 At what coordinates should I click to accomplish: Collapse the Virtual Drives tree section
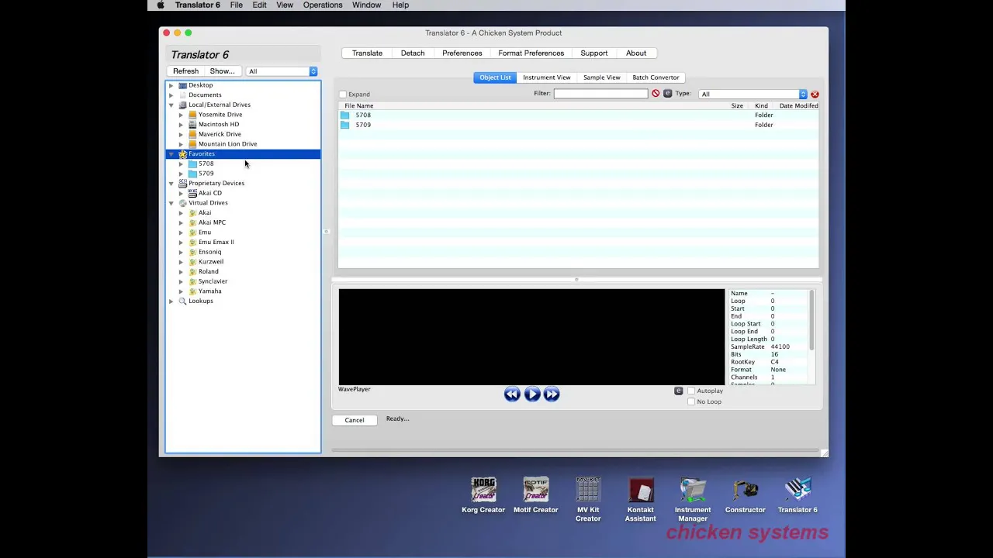tap(171, 203)
